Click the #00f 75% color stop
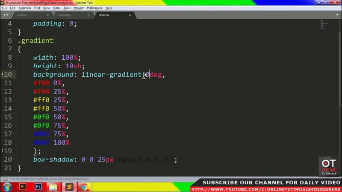Image resolution: width=342 pixels, height=192 pixels. [50, 134]
